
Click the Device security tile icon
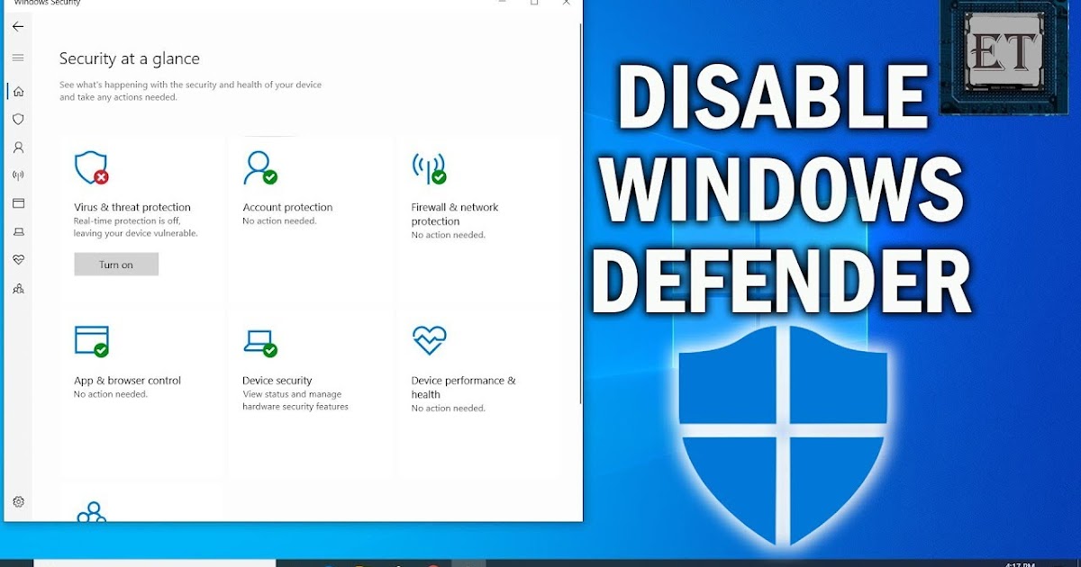pos(259,343)
